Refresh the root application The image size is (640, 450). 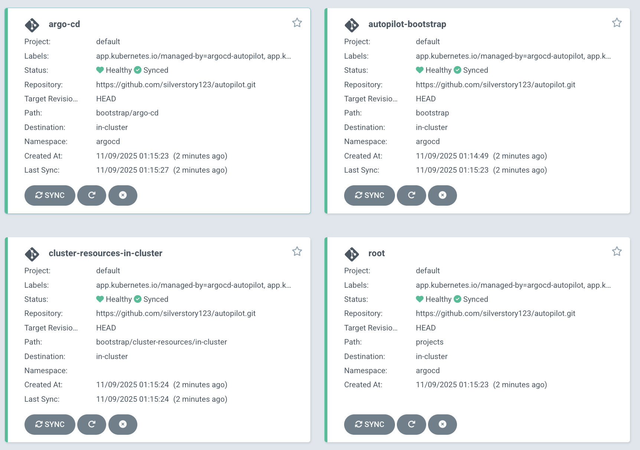tap(411, 424)
